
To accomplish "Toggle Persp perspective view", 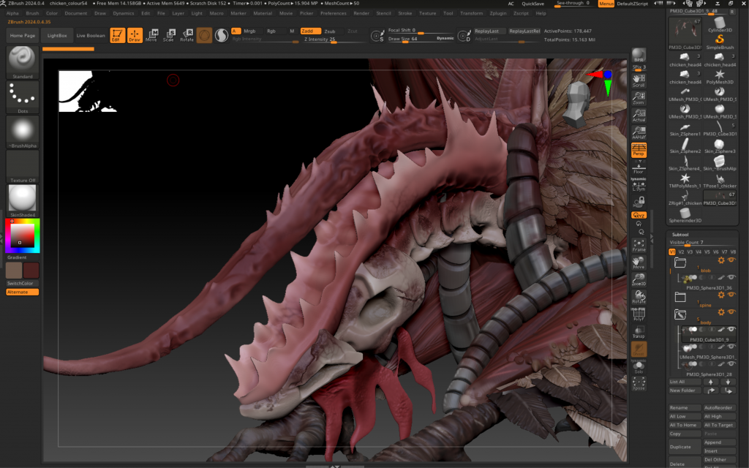I will tap(639, 150).
